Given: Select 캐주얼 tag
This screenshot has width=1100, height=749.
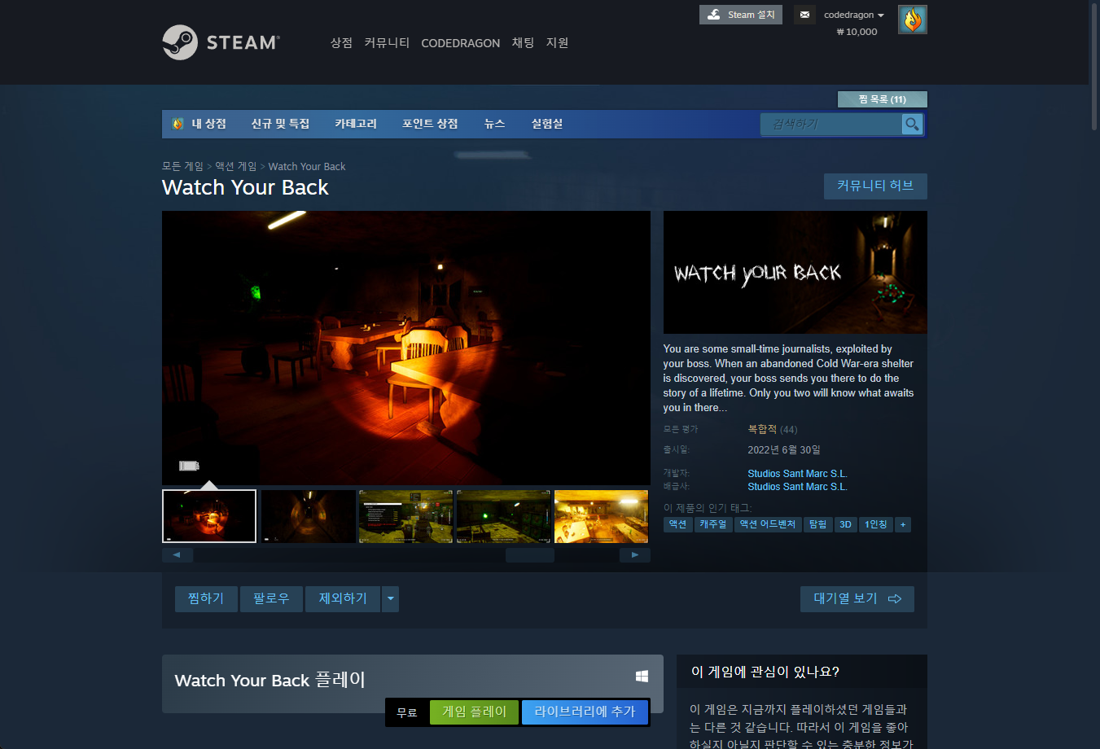Looking at the screenshot, I should 713,524.
